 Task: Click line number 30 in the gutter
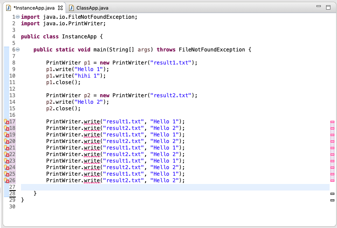coord(12,207)
